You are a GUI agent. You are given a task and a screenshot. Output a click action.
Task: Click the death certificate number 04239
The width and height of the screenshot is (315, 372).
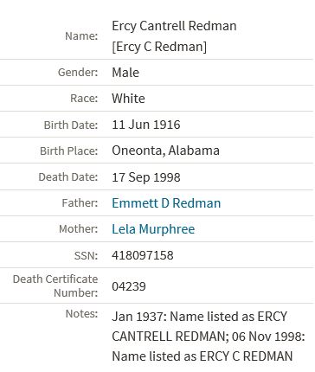coord(129,286)
